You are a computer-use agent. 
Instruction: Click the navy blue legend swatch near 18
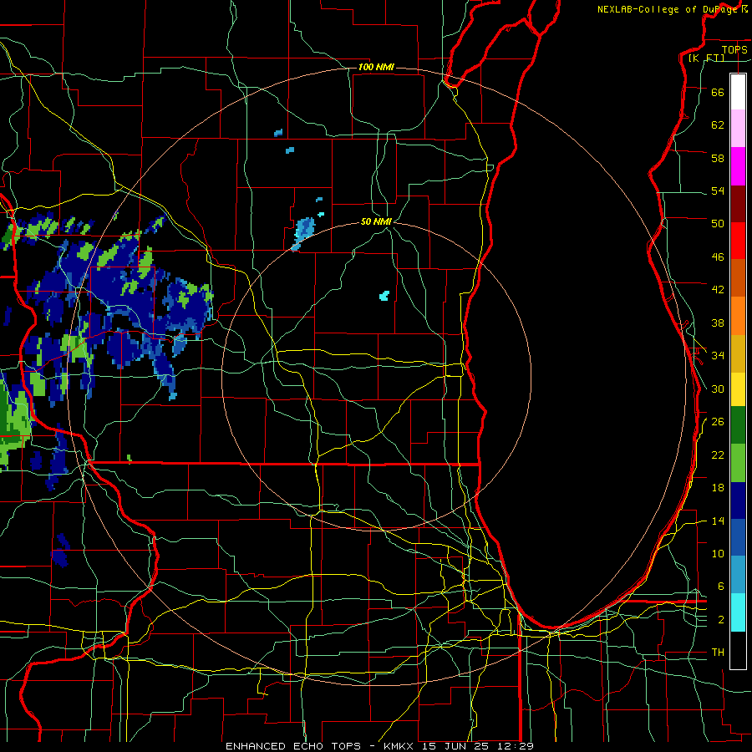click(738, 500)
